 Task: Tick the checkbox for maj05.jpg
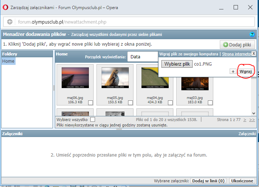point(130,103)
